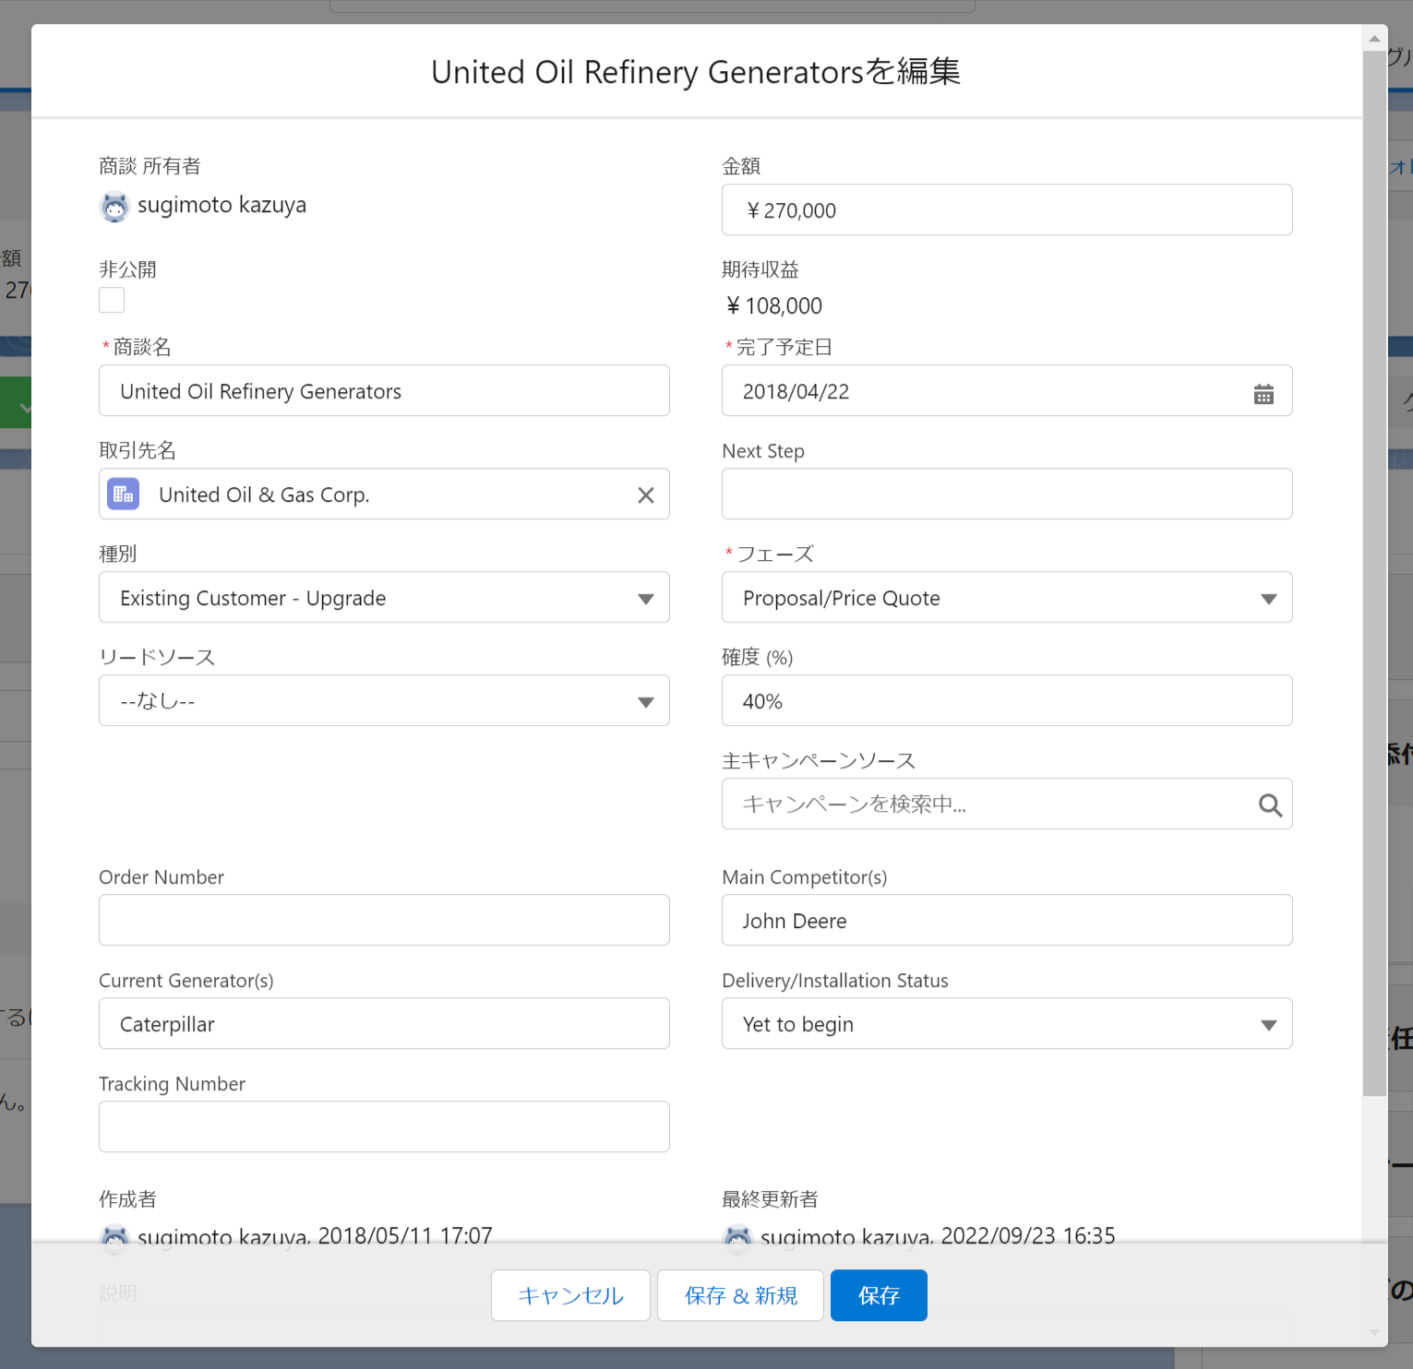Click the modal vertical scrollbar thumb
The width and height of the screenshot is (1413, 1369).
[1374, 574]
